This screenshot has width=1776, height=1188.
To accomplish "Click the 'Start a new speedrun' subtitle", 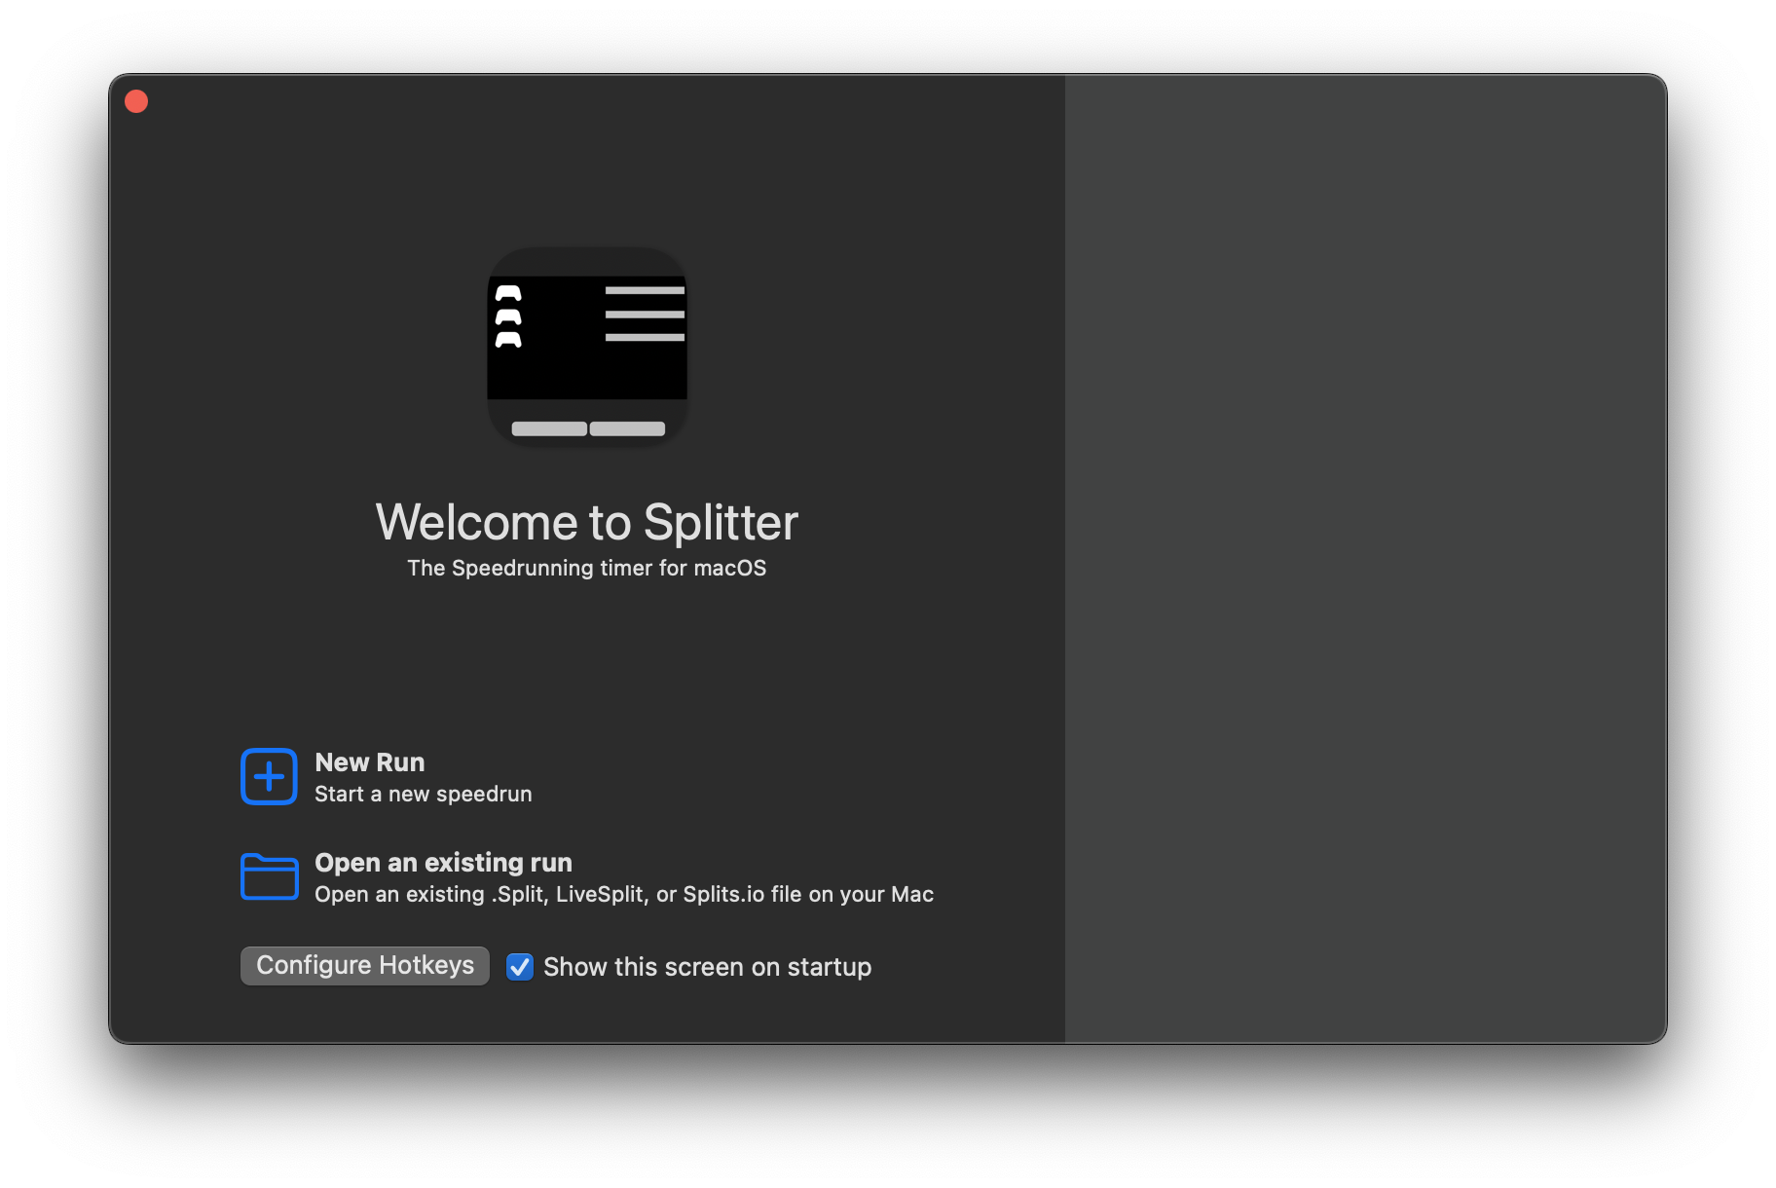I will coord(424,795).
